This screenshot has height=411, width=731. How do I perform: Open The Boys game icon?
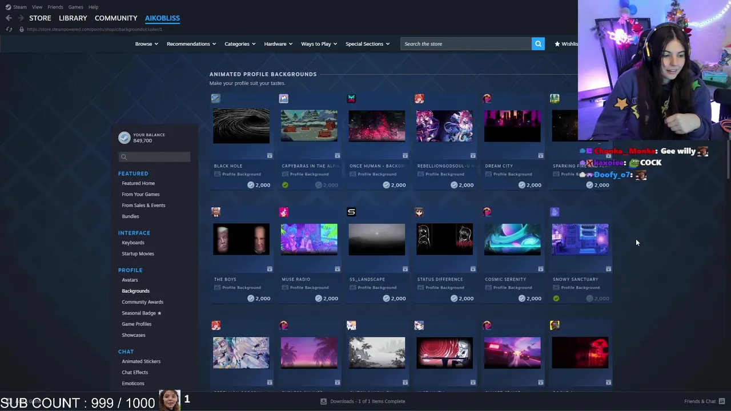pyautogui.click(x=216, y=212)
